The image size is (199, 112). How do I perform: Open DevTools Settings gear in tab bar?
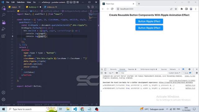click(x=189, y=69)
